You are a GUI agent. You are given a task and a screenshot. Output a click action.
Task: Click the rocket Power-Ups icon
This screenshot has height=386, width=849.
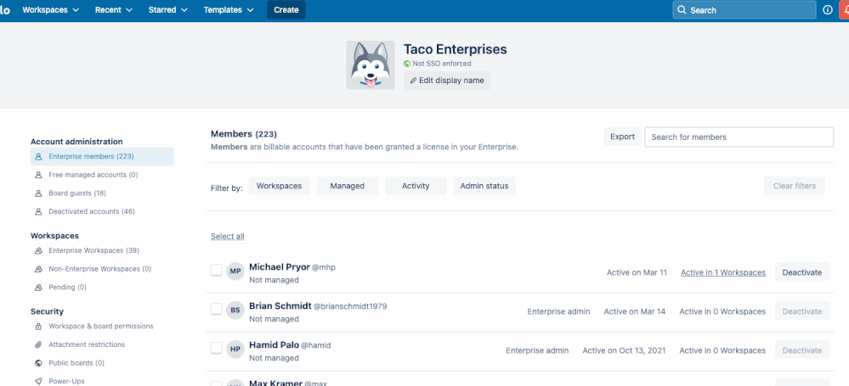(38, 381)
